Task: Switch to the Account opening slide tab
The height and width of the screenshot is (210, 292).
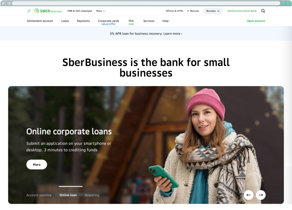Action: (x=39, y=195)
